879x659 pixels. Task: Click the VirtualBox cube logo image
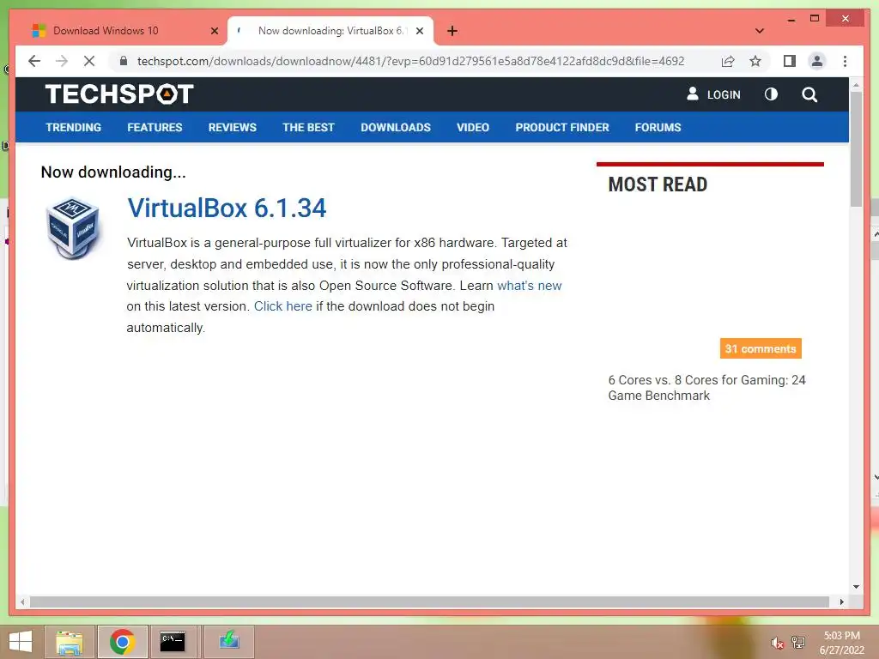click(73, 227)
